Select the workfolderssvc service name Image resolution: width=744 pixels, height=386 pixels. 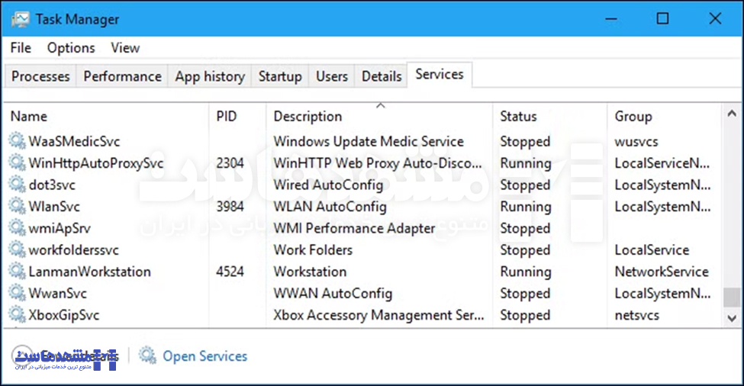(x=73, y=250)
